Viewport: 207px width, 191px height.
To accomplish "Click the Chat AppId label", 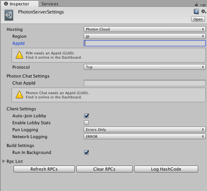I will 24,83.
